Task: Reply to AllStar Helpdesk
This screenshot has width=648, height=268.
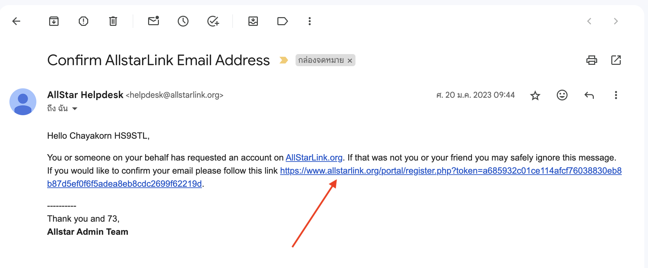Action: (x=589, y=95)
